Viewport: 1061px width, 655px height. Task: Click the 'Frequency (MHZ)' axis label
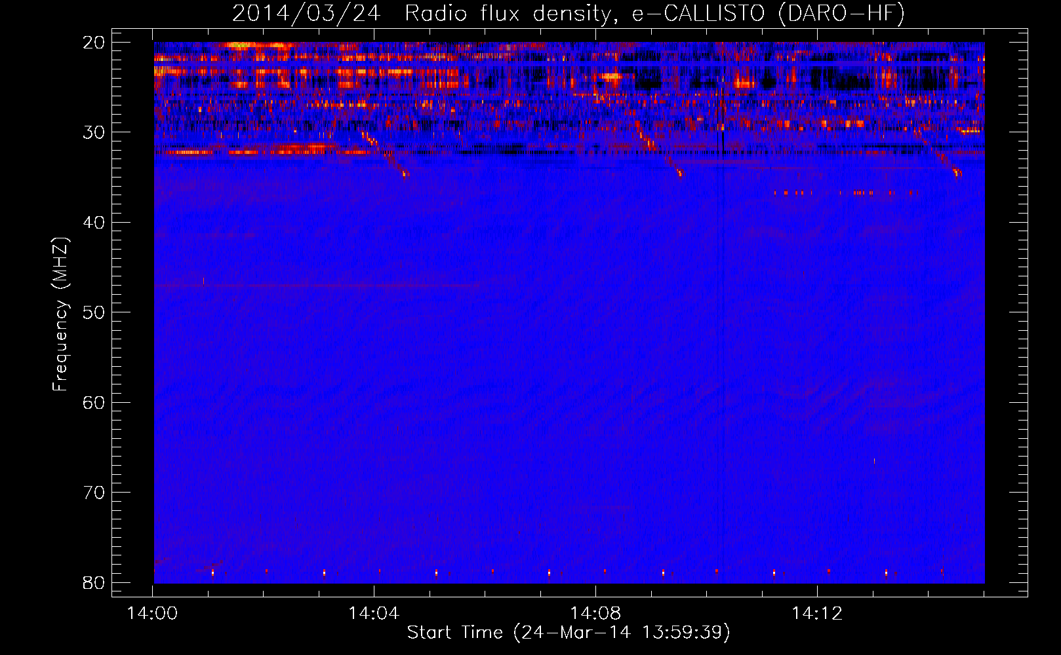pos(60,314)
